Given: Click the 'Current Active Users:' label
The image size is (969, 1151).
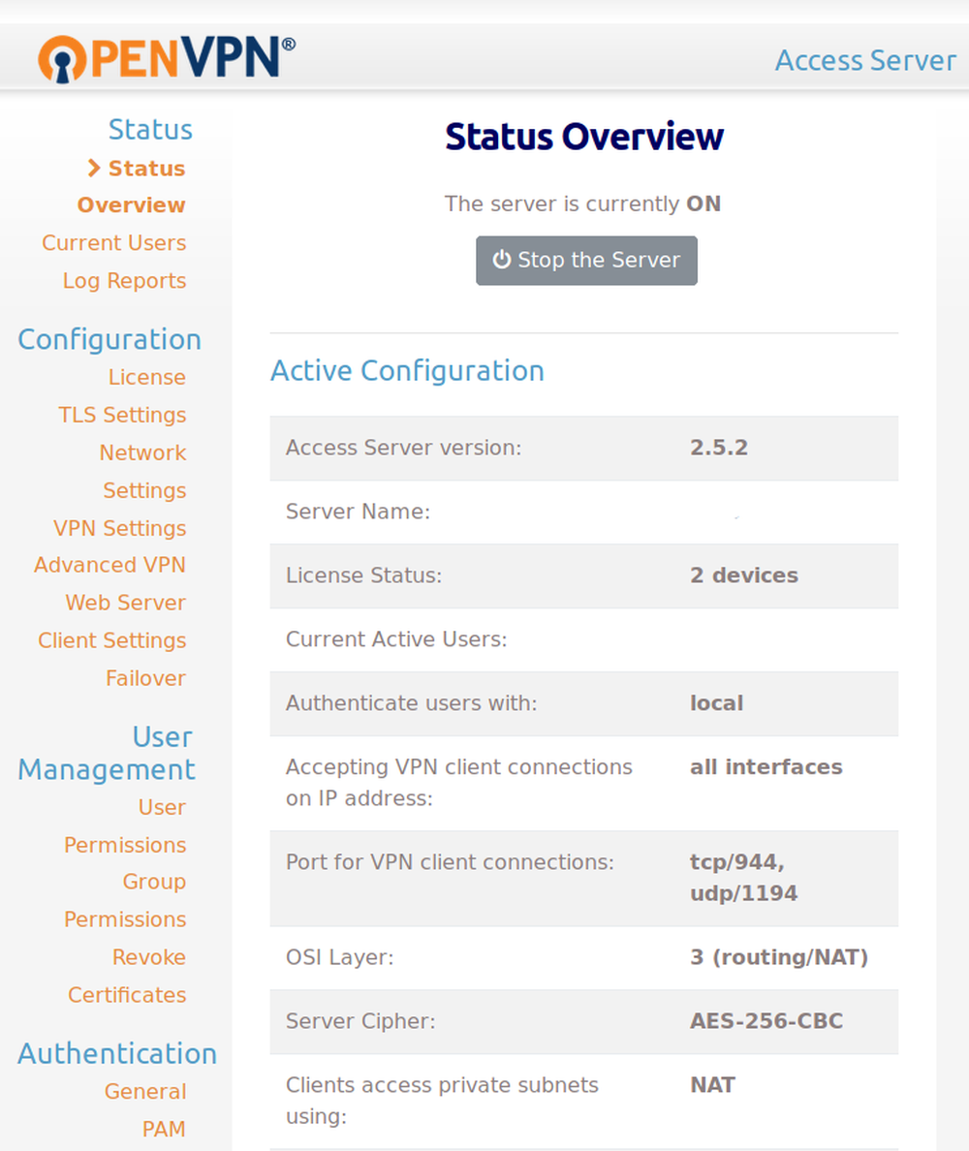Looking at the screenshot, I should click(x=396, y=639).
